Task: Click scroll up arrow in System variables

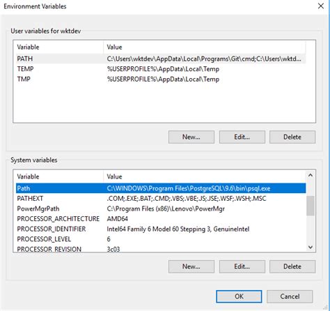Action: pyautogui.click(x=311, y=176)
